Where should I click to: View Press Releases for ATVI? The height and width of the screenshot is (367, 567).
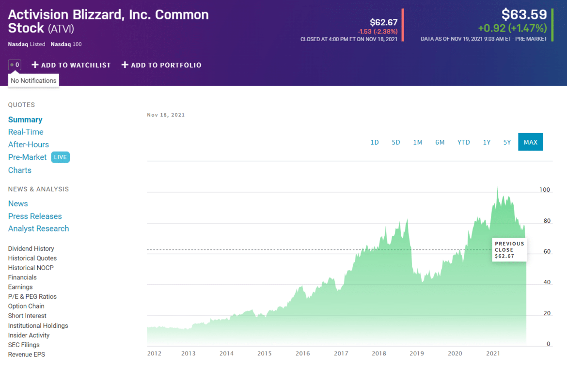coord(35,216)
